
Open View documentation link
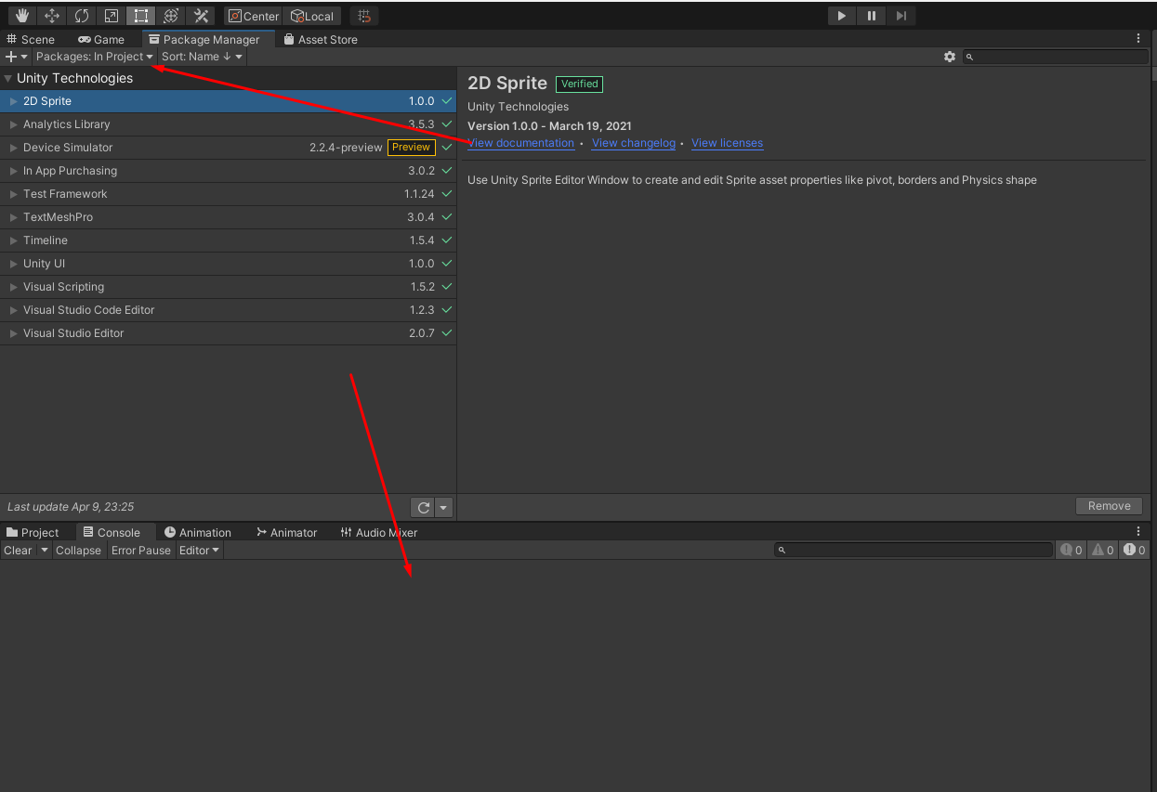521,143
